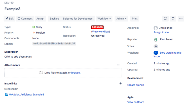
Task: Click the export issue icon
Action: pos(173,19)
